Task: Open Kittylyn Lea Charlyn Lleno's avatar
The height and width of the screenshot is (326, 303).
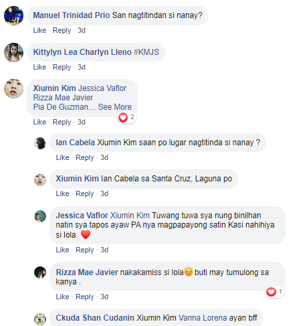Action: tap(13, 52)
